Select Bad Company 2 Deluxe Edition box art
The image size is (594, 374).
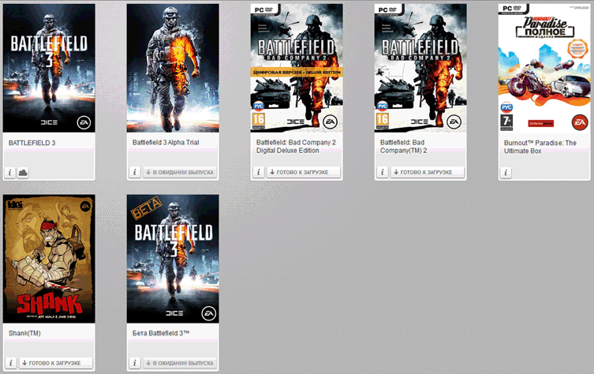tap(297, 68)
